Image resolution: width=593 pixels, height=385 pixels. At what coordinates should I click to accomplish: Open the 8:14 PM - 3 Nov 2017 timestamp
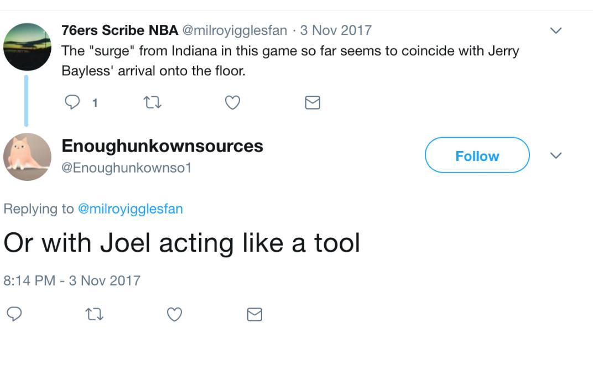(72, 280)
